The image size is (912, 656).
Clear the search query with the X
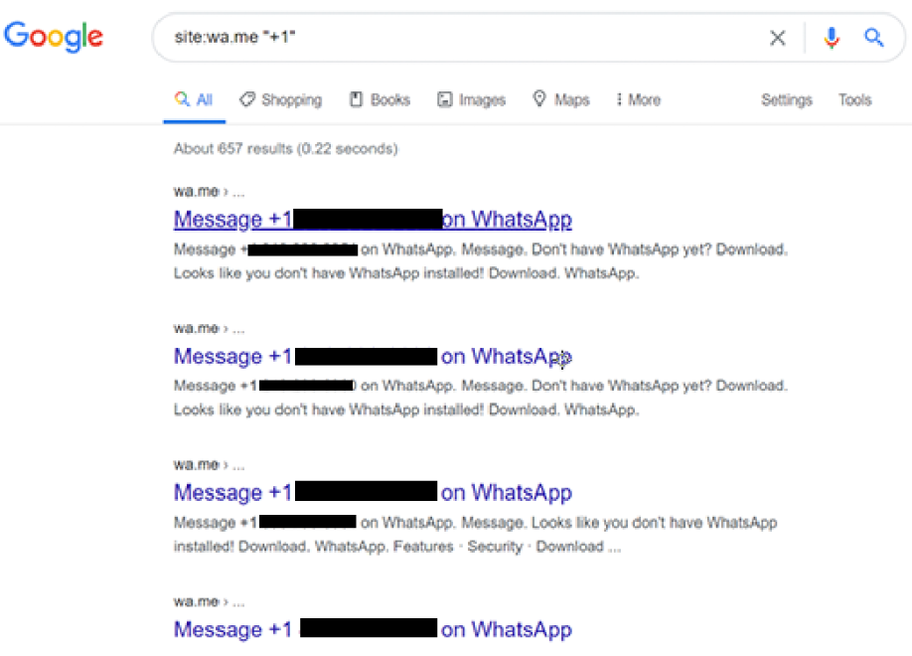(x=778, y=38)
